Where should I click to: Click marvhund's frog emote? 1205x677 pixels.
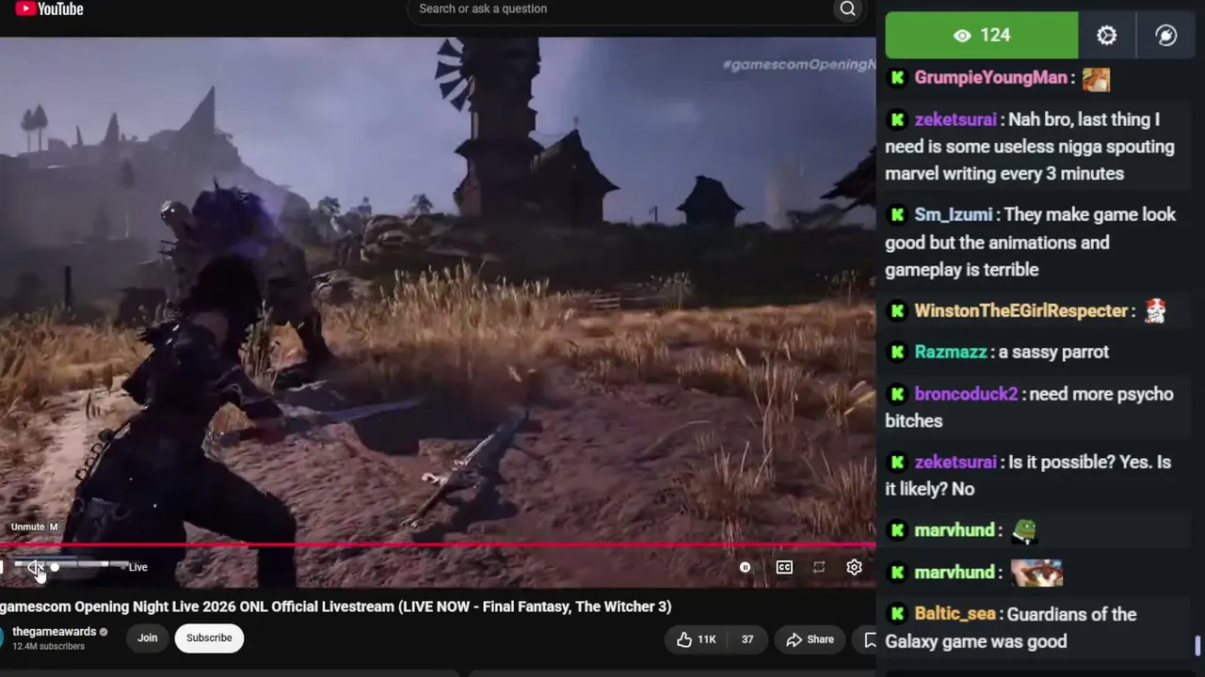point(1024,531)
